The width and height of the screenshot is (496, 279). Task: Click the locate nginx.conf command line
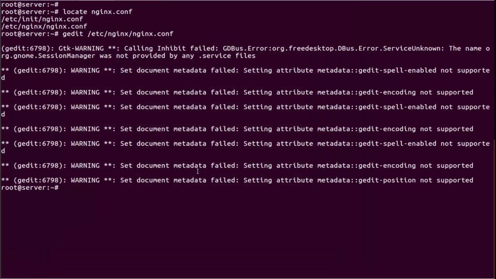97,12
